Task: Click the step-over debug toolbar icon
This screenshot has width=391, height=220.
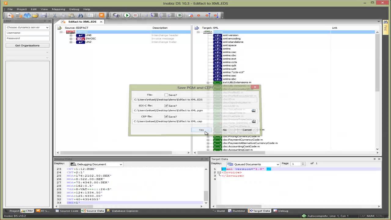Action: [x=163, y=15]
